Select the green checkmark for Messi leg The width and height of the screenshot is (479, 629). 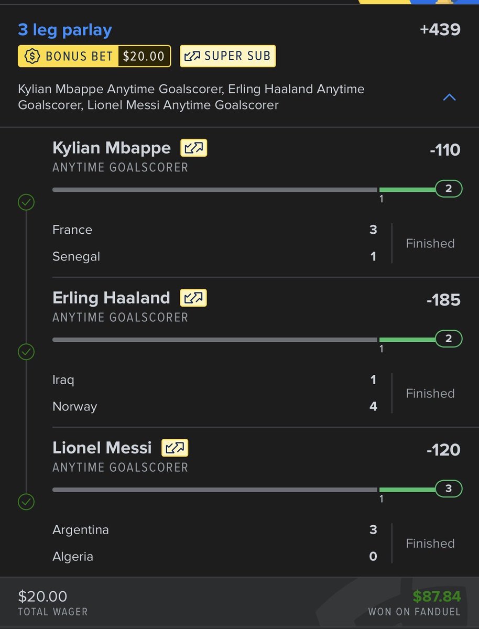pyautogui.click(x=26, y=502)
